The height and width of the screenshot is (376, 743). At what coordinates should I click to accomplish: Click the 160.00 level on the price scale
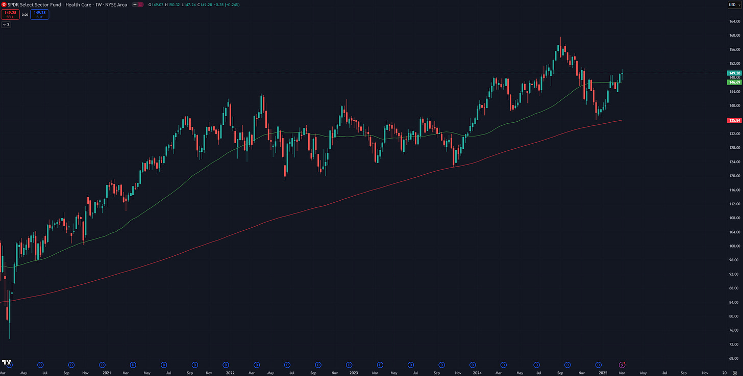pos(735,36)
